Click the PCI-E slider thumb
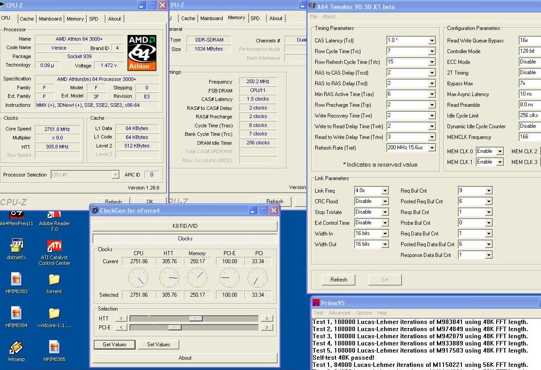Viewport: 541px width, 370px height. (175, 328)
